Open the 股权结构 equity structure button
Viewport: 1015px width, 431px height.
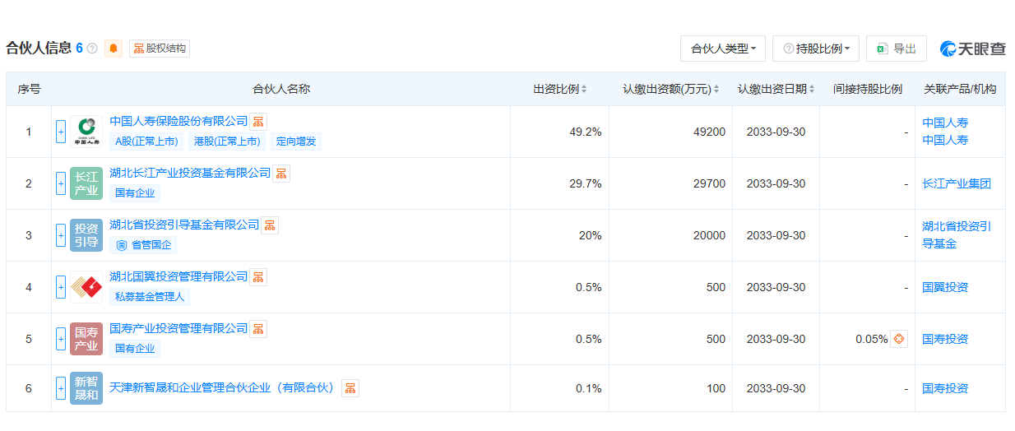point(160,49)
